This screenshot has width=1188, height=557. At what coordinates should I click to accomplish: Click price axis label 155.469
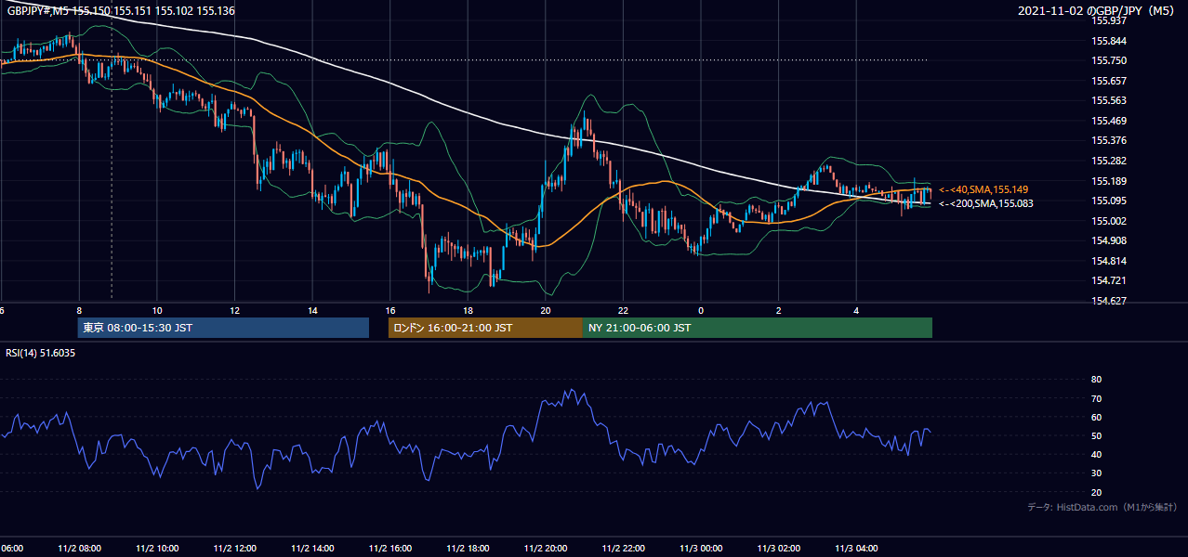(x=1109, y=121)
